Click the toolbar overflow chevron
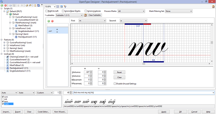The height and width of the screenshot is (114, 216). [x=42, y=5]
